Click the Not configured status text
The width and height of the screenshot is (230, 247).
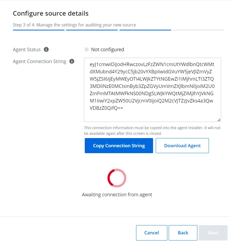(x=108, y=49)
